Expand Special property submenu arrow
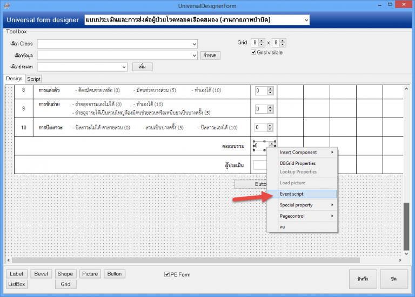 pyautogui.click(x=332, y=205)
